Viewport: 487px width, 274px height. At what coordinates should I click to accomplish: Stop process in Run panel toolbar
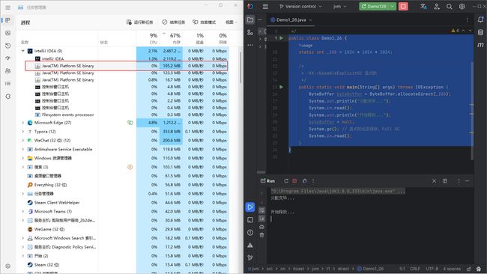(x=294, y=181)
